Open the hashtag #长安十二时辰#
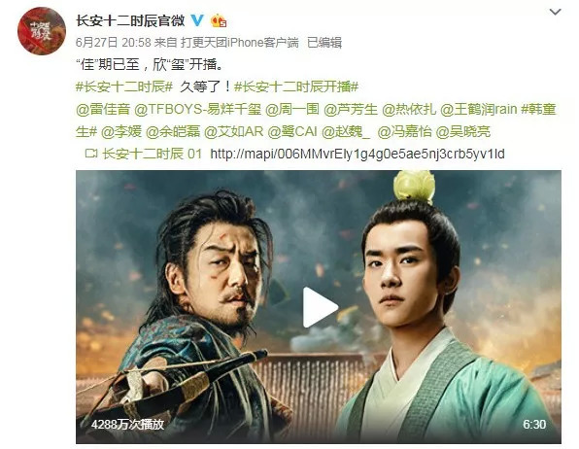 point(124,86)
